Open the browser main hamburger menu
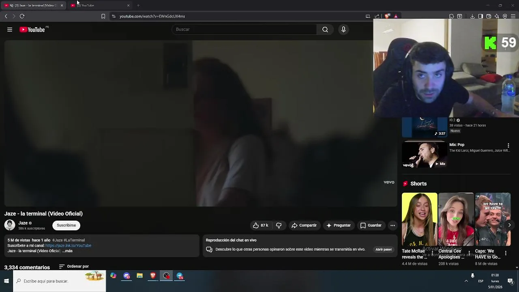The height and width of the screenshot is (292, 519). [x=513, y=16]
